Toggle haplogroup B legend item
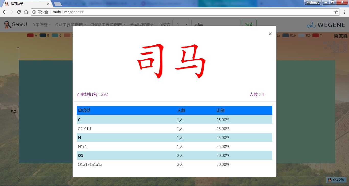The height and width of the screenshot is (186, 349). pos(44,36)
